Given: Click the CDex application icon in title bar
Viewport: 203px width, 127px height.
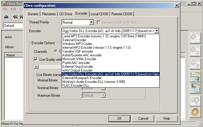Looking at the screenshot, I should (x=4, y=4).
